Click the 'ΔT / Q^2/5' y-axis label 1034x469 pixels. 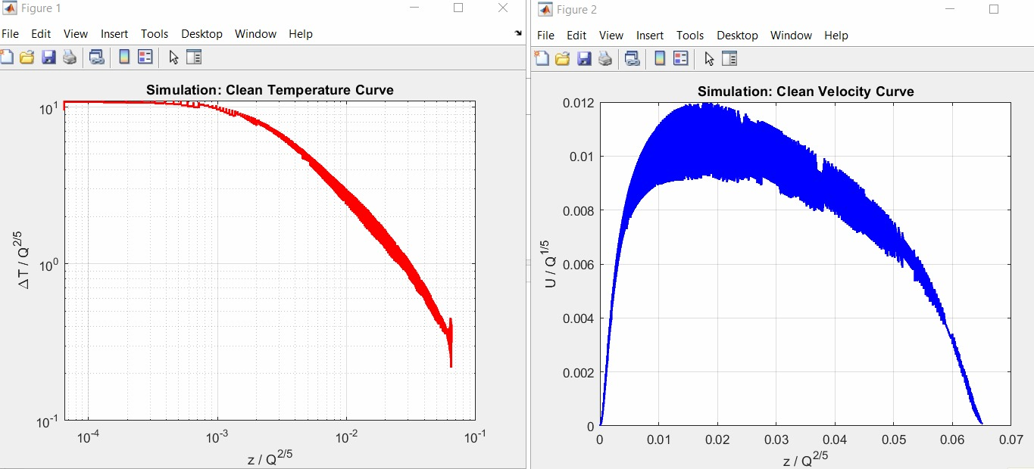pyautogui.click(x=23, y=259)
